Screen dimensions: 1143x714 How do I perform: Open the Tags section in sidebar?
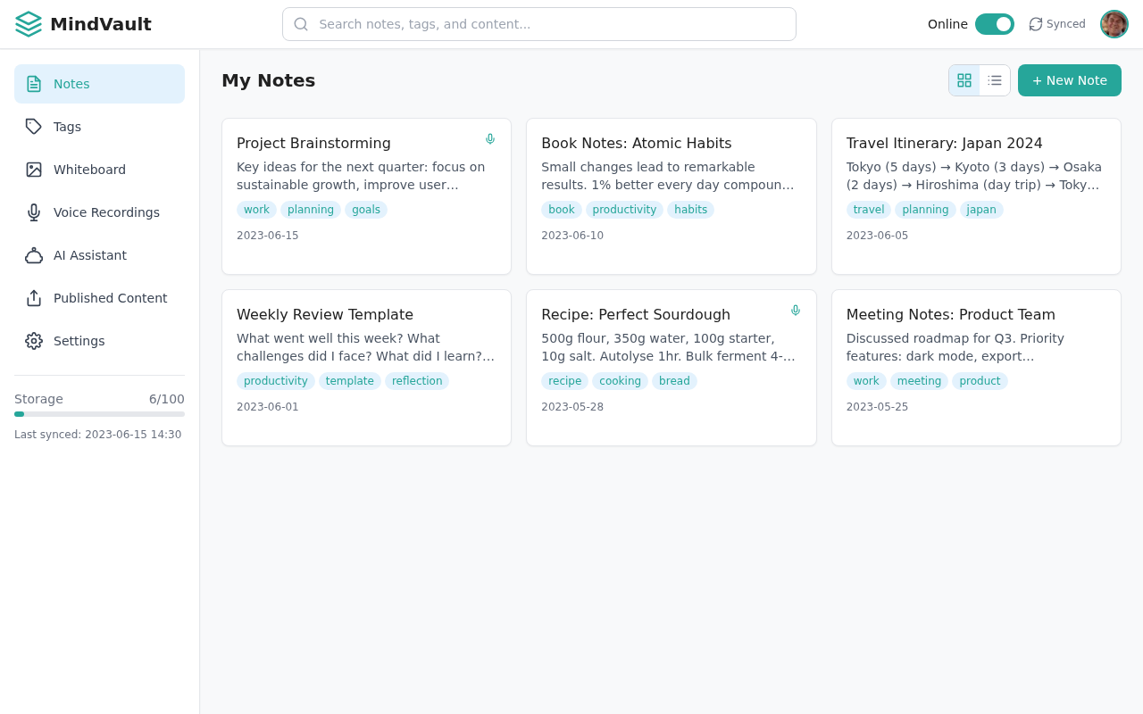[67, 127]
